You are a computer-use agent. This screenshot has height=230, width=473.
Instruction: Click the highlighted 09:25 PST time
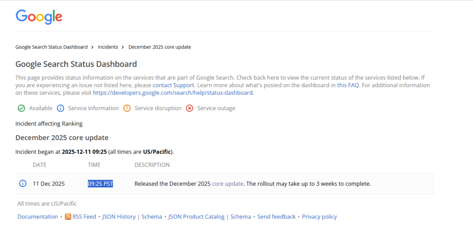(100, 183)
